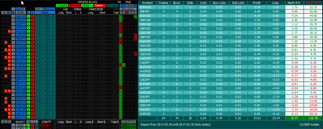Toggle the N flag on AUDUSD row
The height and width of the screenshot is (129, 323).
[9, 31]
